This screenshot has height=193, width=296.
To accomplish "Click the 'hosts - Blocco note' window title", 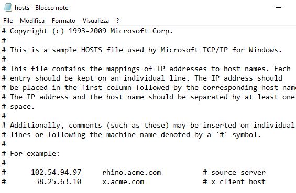I will (41, 8).
